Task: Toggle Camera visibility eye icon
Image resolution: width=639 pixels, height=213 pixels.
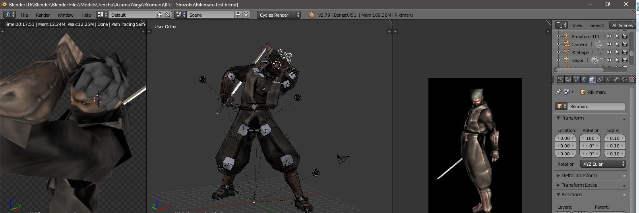Action: (x=609, y=44)
